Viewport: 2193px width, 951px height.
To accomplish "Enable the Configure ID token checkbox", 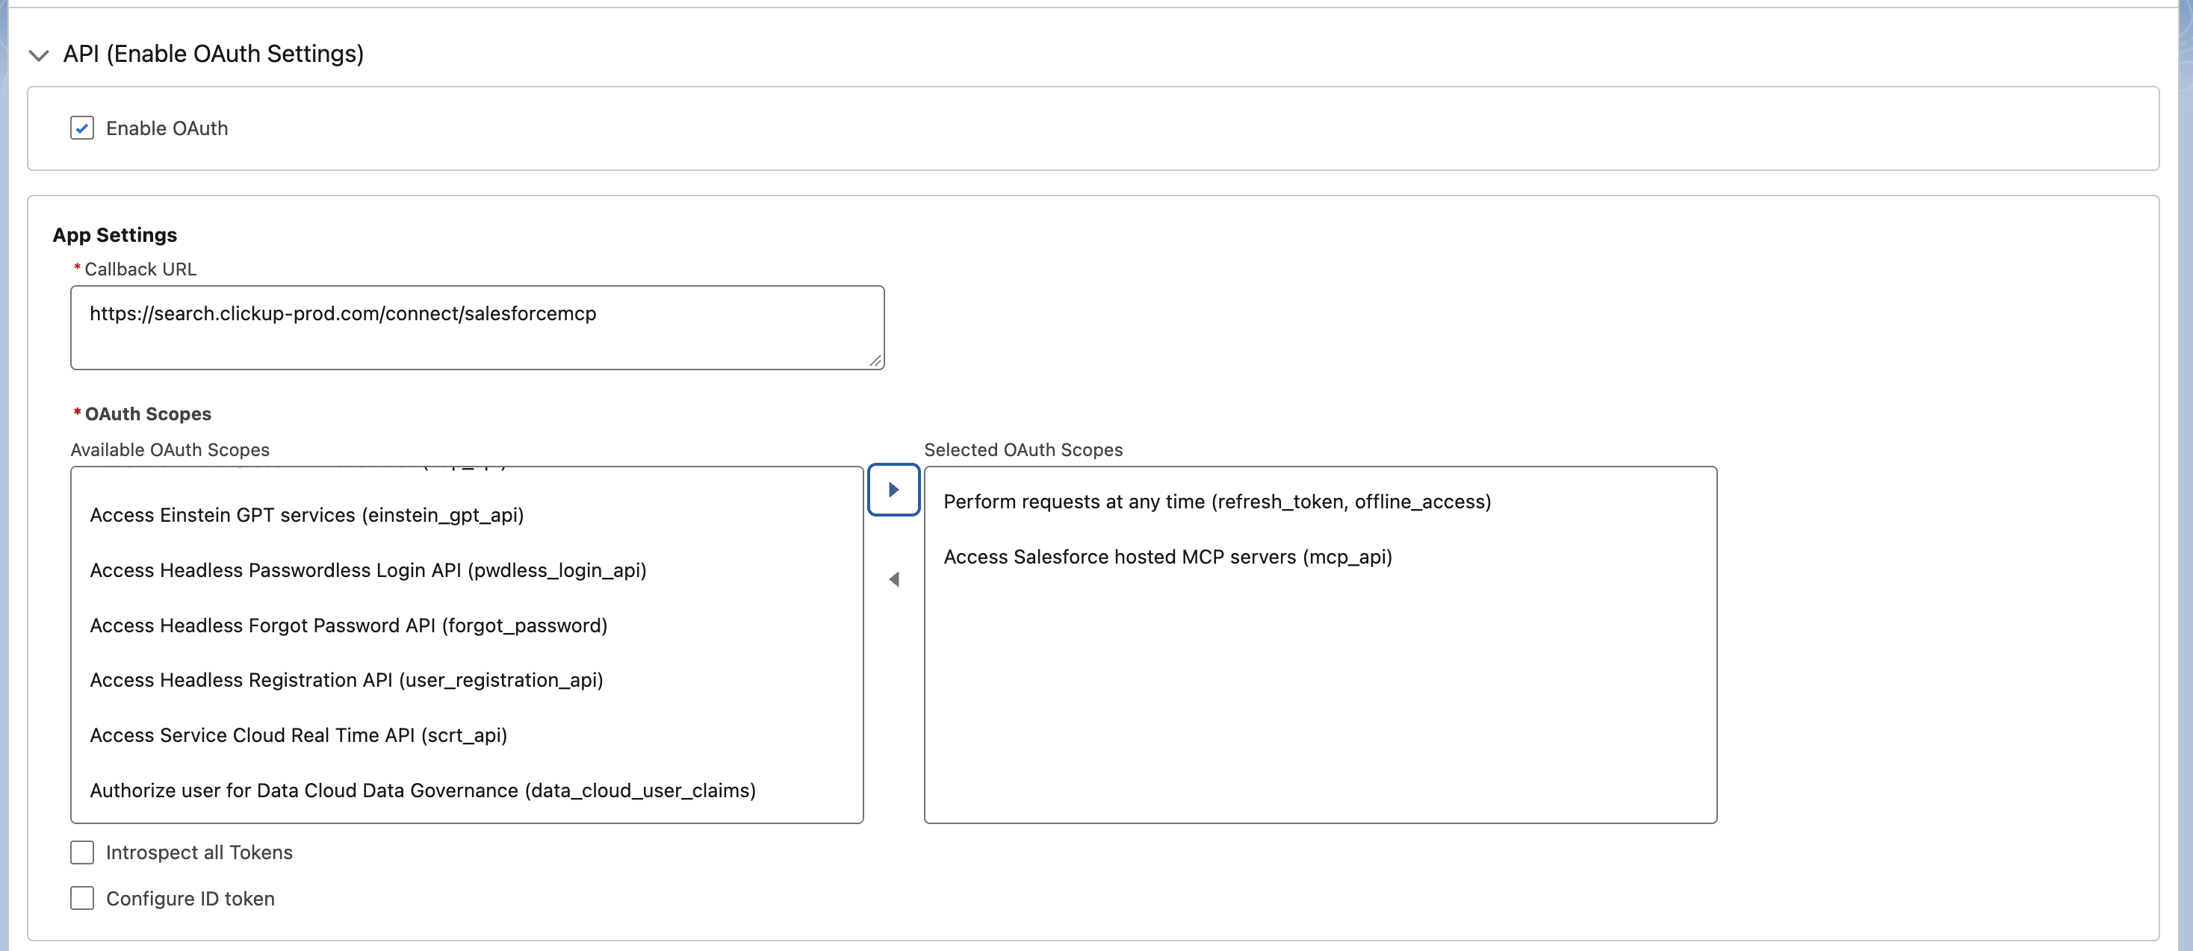I will 81,898.
